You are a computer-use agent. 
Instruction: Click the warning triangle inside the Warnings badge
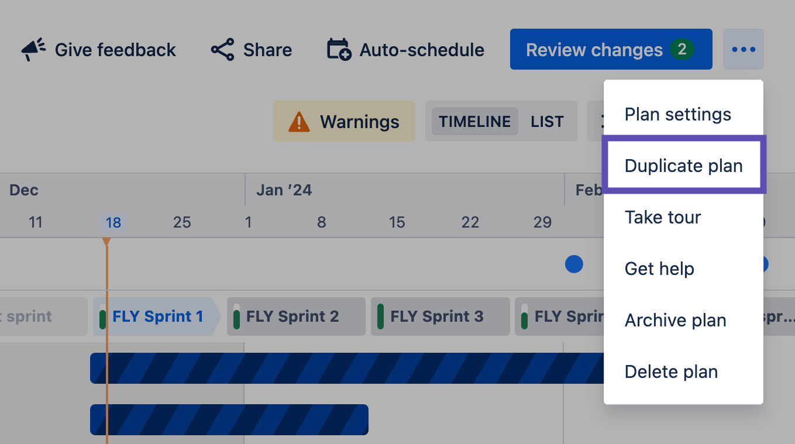pos(299,121)
